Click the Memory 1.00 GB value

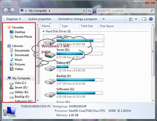click(73, 115)
